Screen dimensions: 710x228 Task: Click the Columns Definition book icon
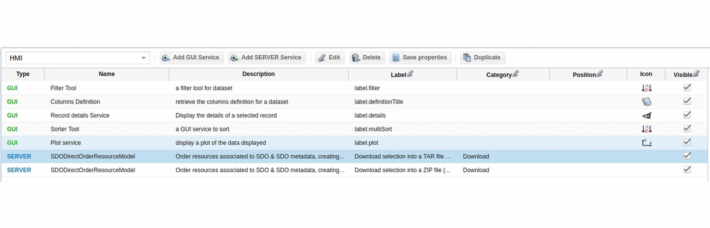click(647, 102)
